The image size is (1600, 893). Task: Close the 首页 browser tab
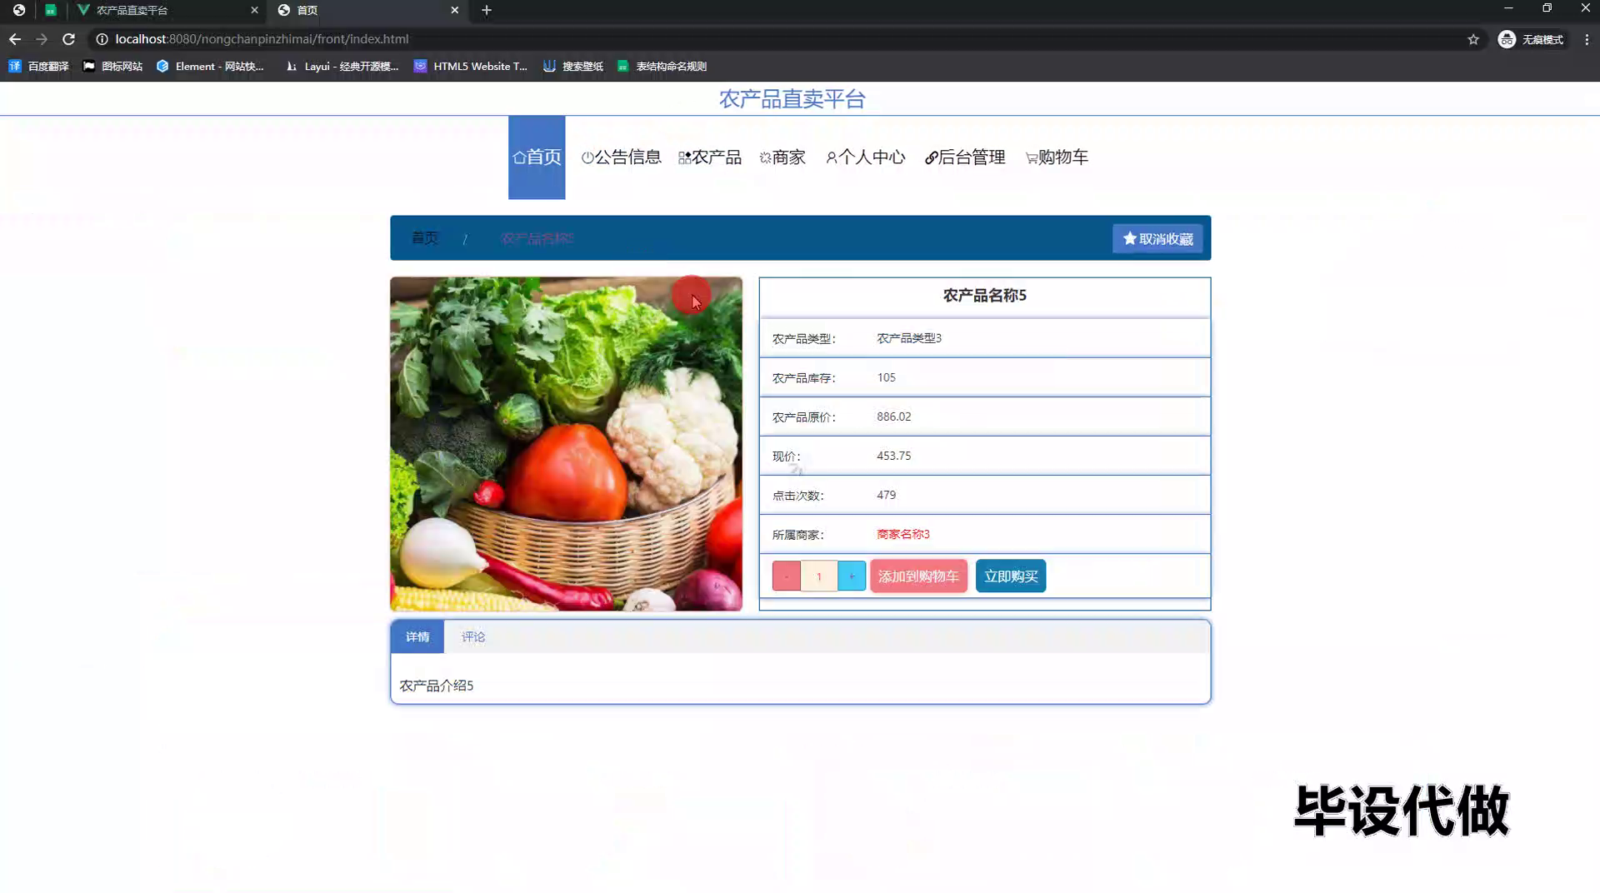point(454,10)
